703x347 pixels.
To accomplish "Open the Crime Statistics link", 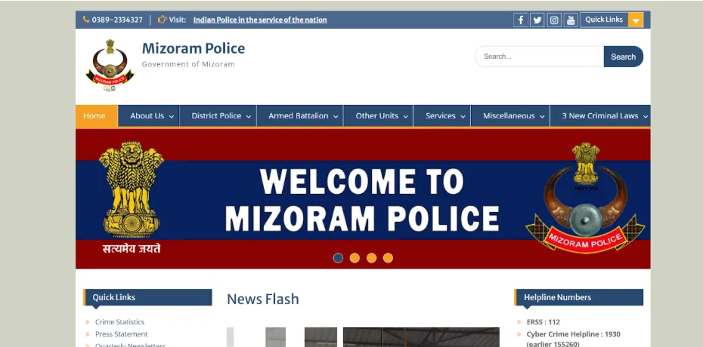I will tap(119, 322).
